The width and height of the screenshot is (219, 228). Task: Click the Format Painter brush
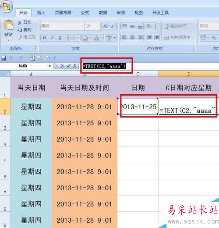pyautogui.click(x=20, y=37)
